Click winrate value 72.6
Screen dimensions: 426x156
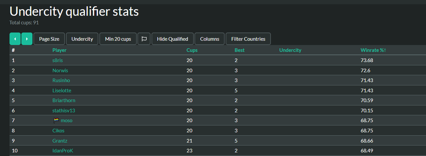click(365, 70)
